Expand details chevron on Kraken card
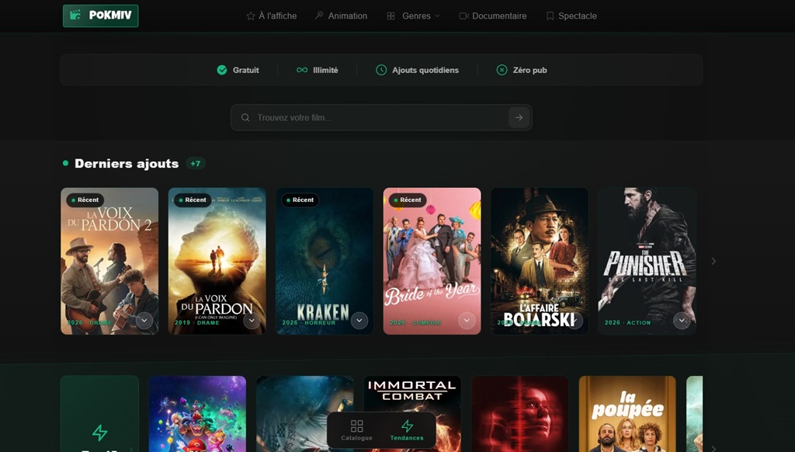 [x=359, y=321]
